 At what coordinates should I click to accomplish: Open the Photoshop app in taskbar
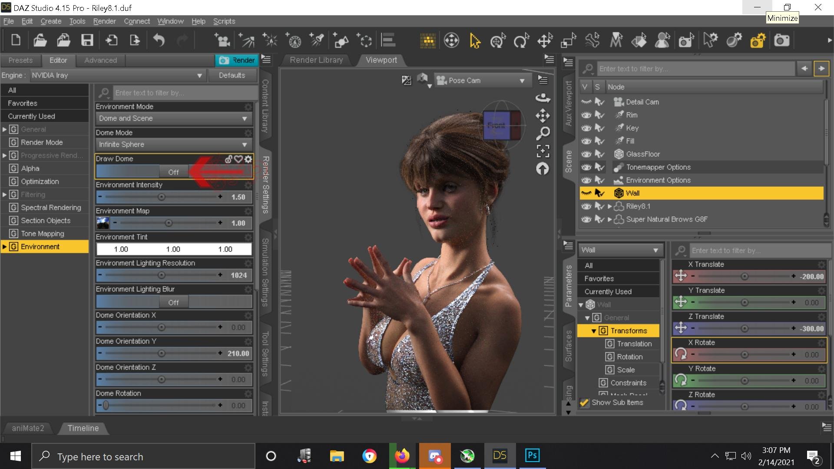coord(532,456)
